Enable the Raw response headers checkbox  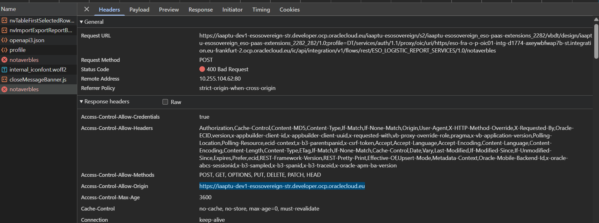click(165, 102)
